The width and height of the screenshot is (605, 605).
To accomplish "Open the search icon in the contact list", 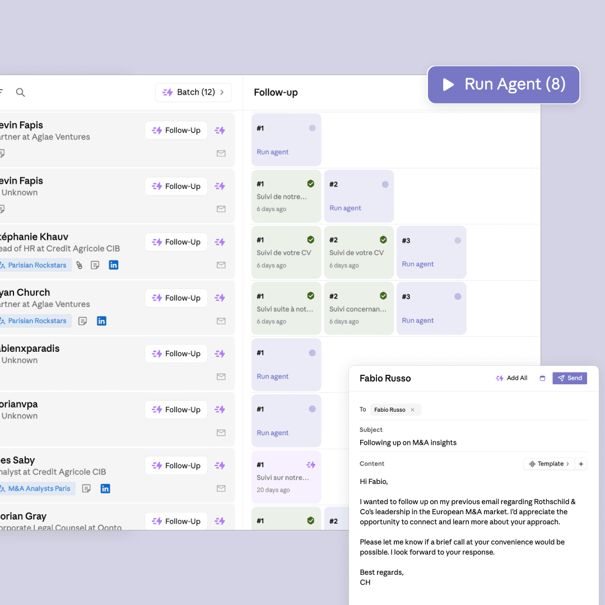I will [x=20, y=92].
